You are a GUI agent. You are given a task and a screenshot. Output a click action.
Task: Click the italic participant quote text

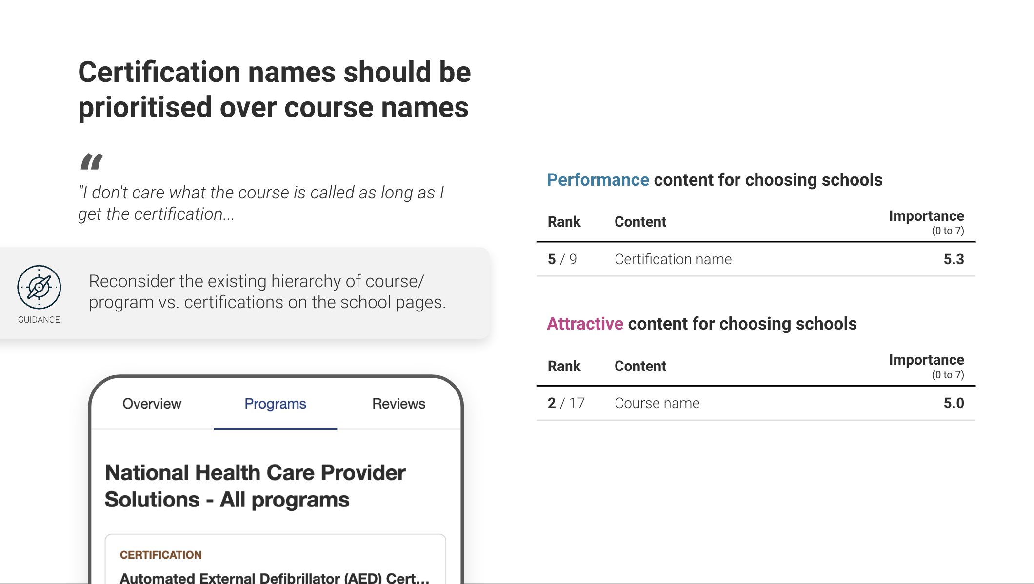click(x=261, y=203)
